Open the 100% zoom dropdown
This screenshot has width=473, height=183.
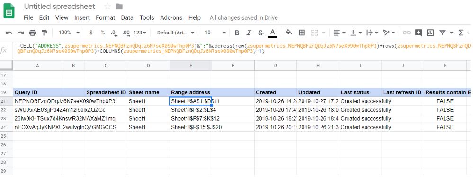pyautogui.click(x=69, y=33)
